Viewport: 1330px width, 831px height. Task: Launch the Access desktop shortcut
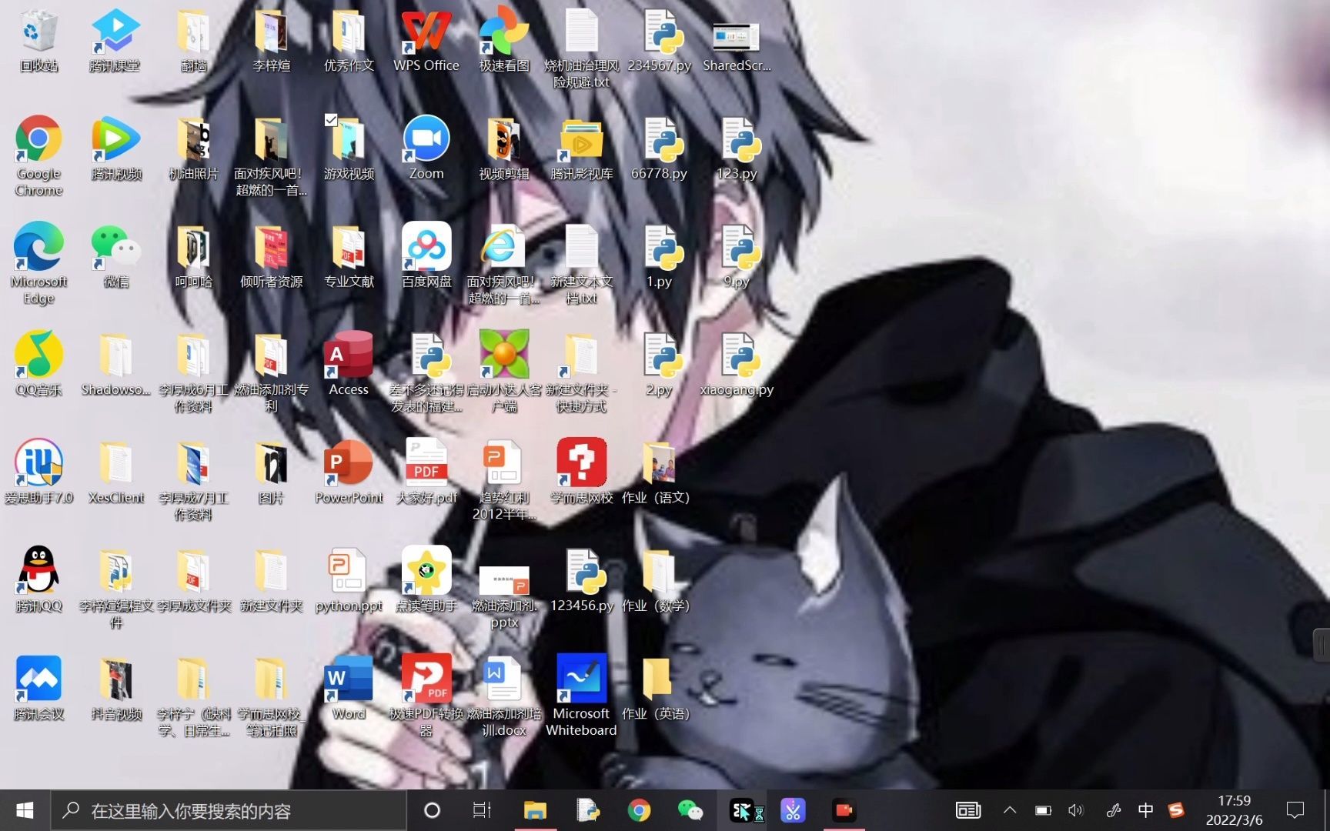click(x=349, y=363)
